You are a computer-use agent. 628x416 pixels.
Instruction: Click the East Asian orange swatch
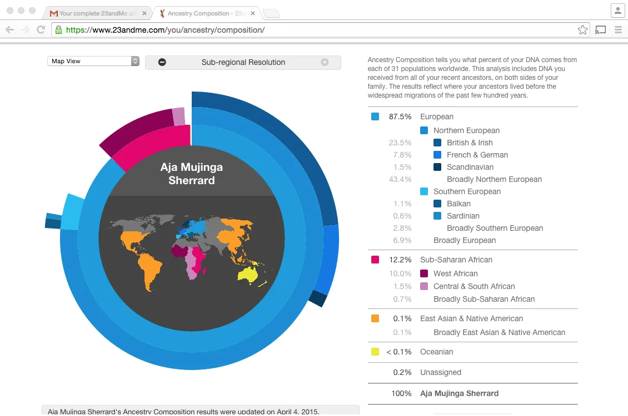click(x=375, y=318)
